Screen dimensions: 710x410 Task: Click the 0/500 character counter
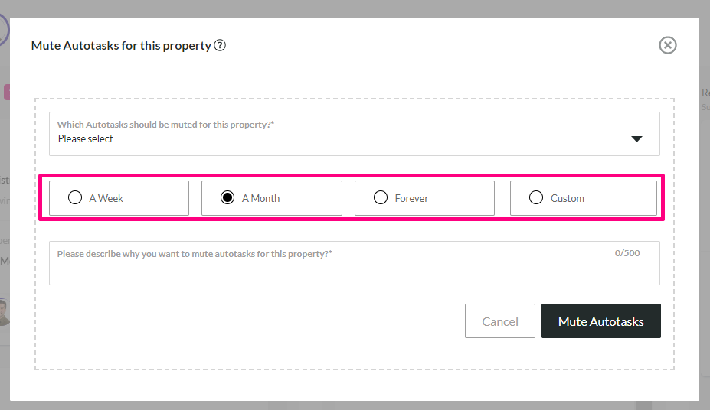click(x=627, y=253)
